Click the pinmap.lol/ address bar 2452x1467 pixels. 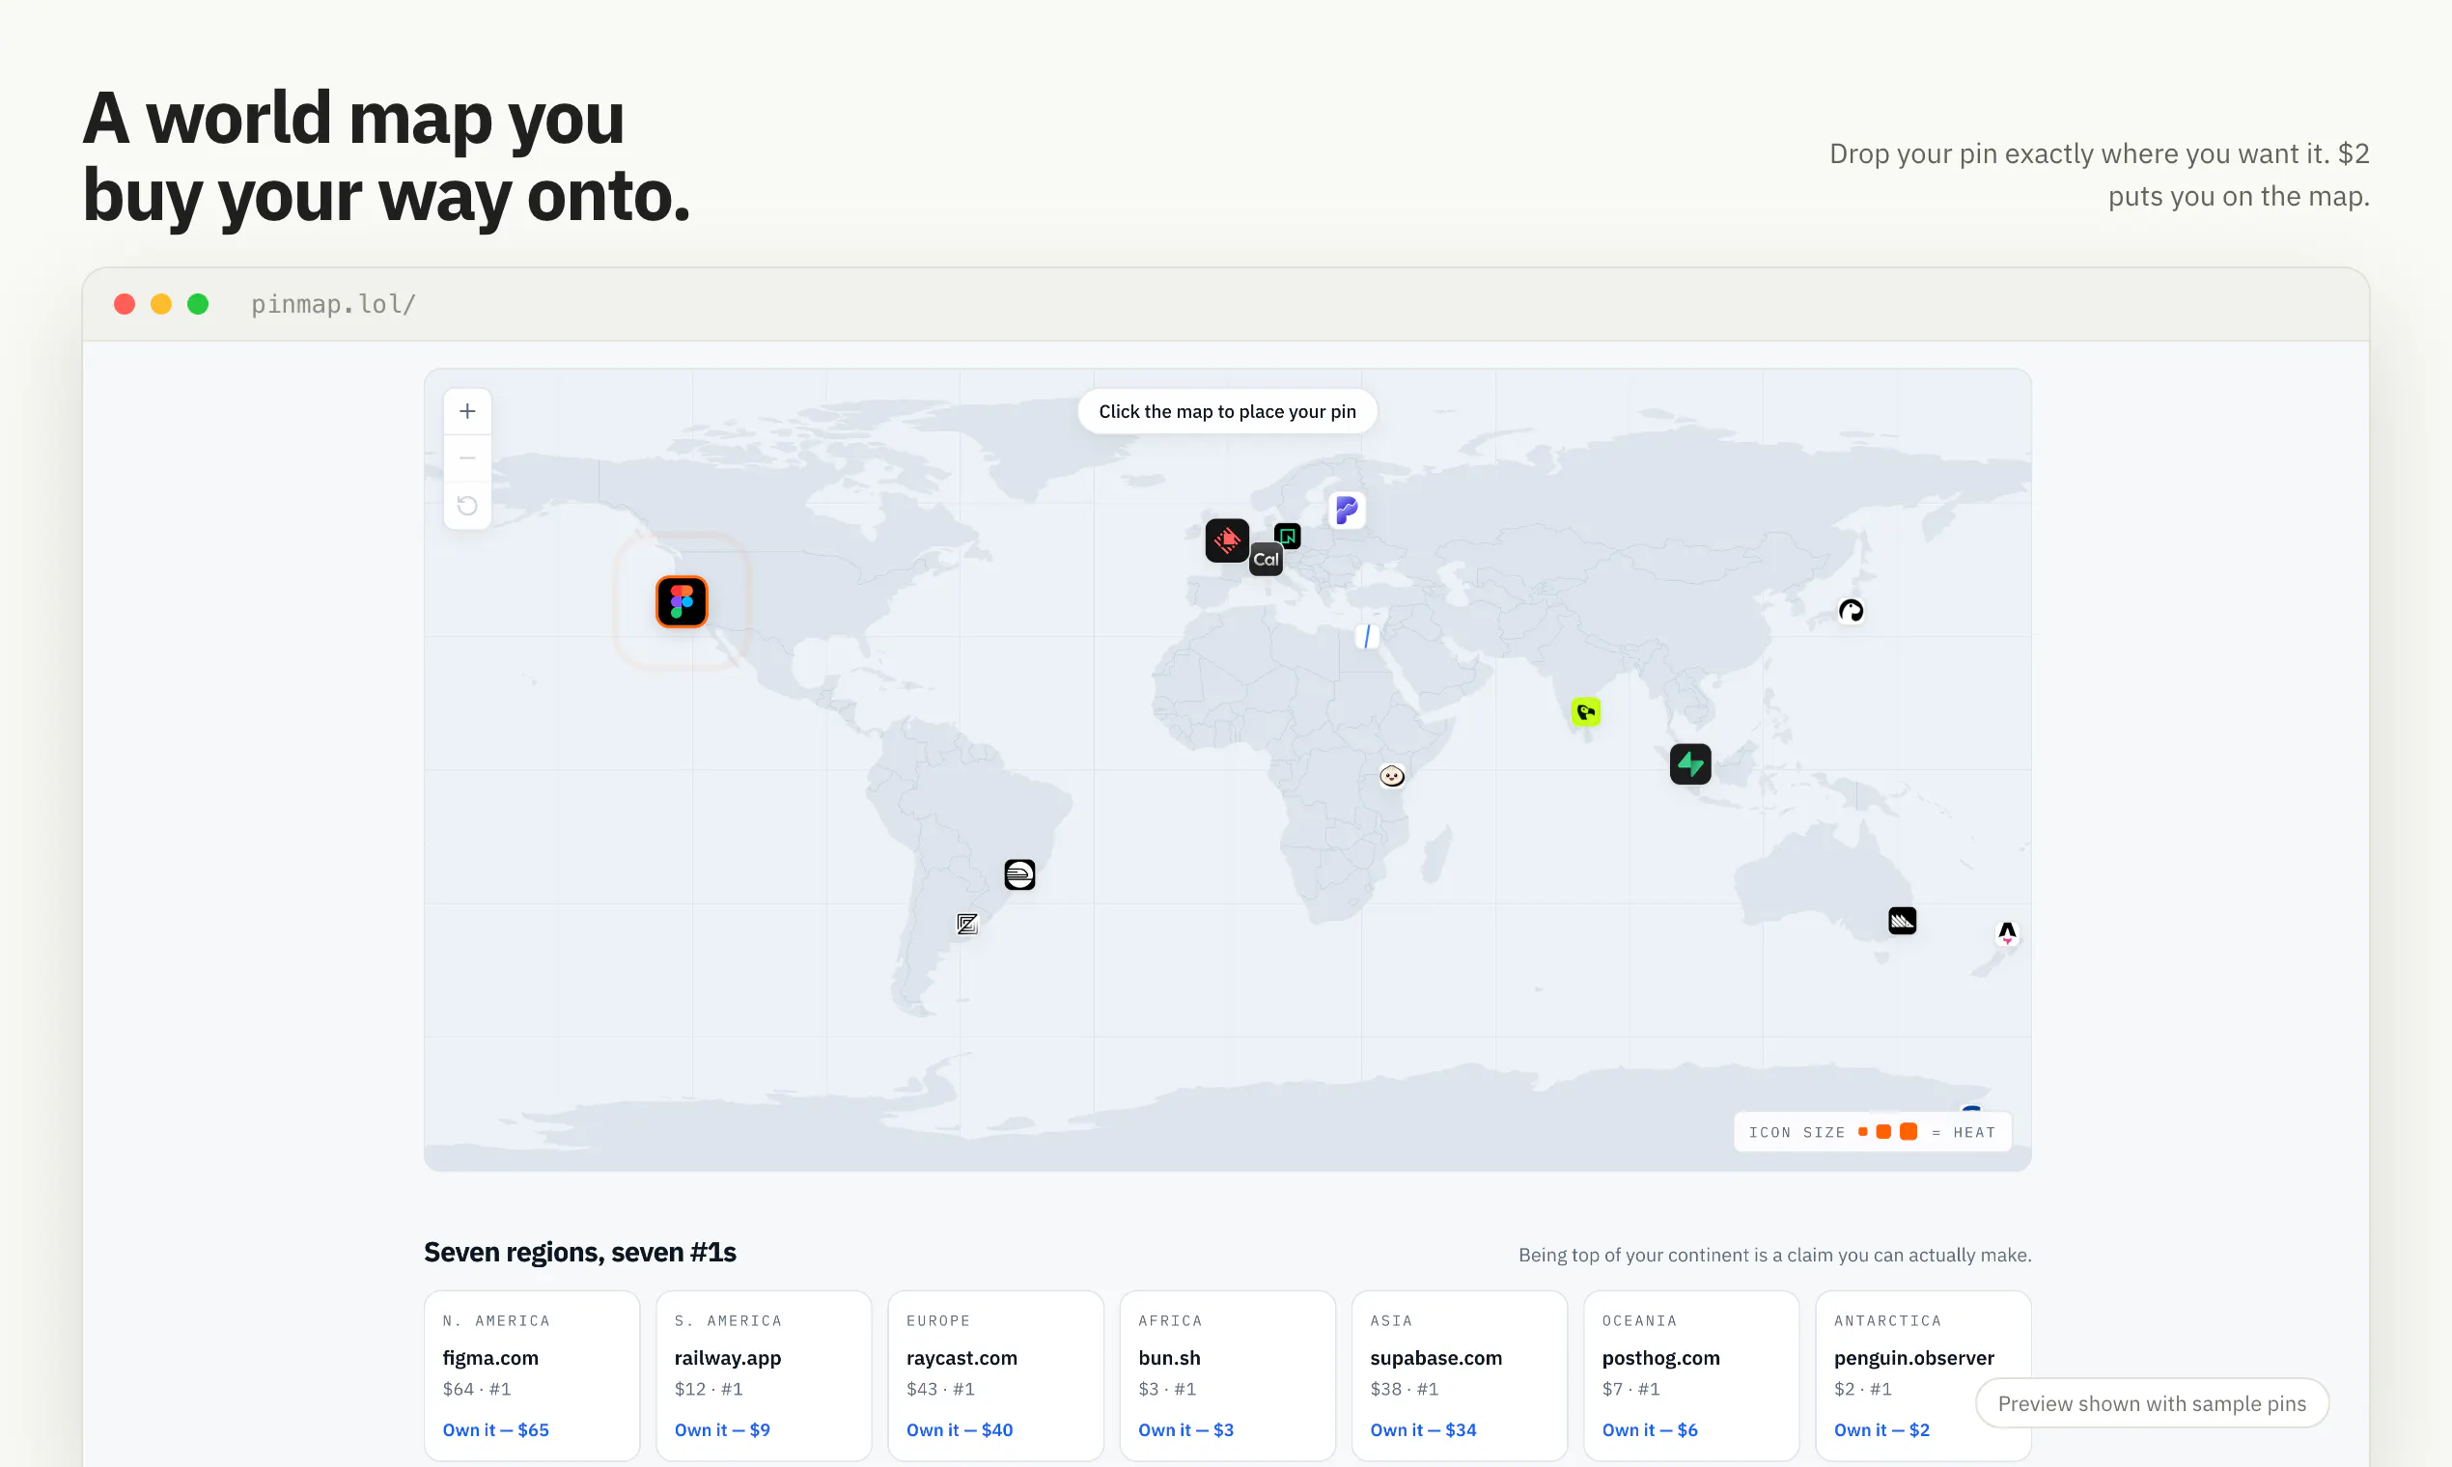[x=333, y=304]
